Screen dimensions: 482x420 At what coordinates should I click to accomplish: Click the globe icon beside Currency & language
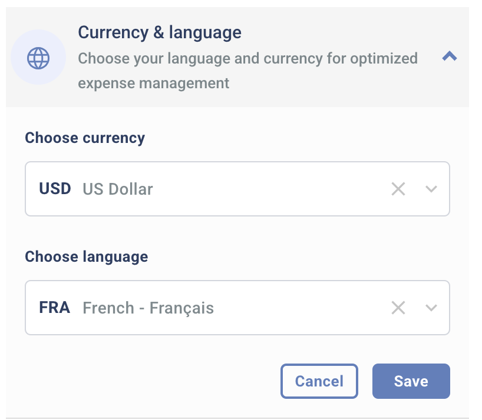coord(38,57)
